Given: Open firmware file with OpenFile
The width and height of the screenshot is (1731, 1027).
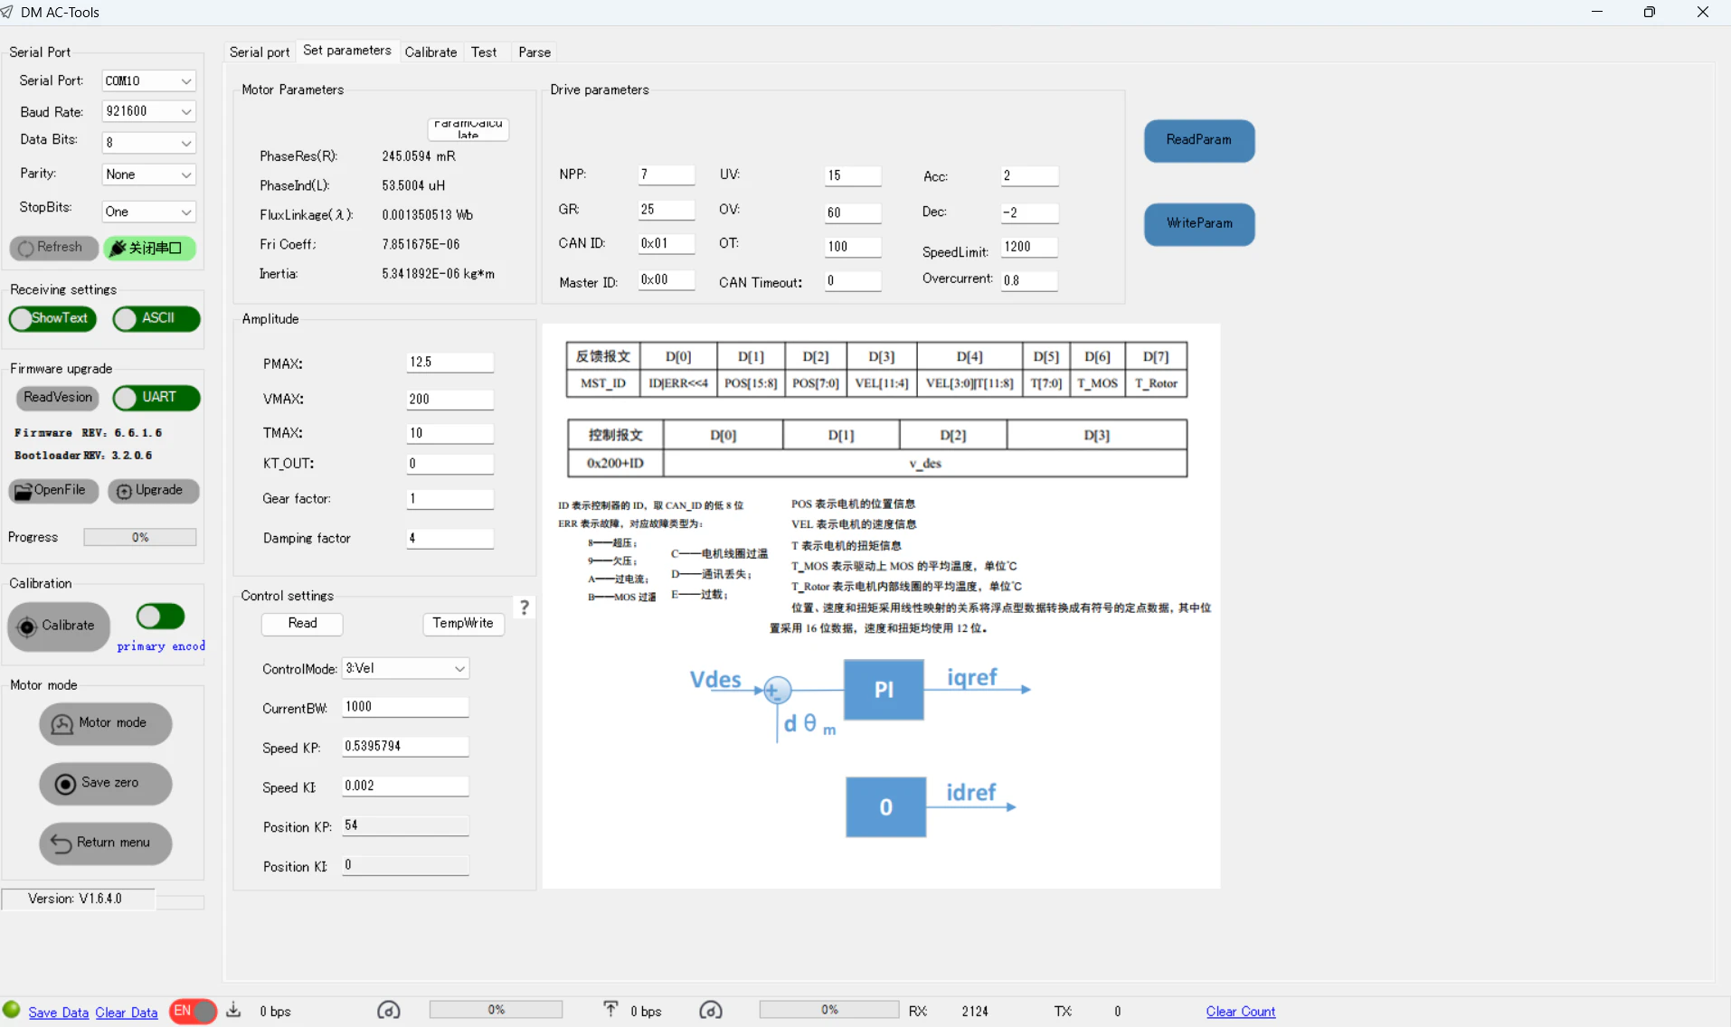Looking at the screenshot, I should coord(52,491).
